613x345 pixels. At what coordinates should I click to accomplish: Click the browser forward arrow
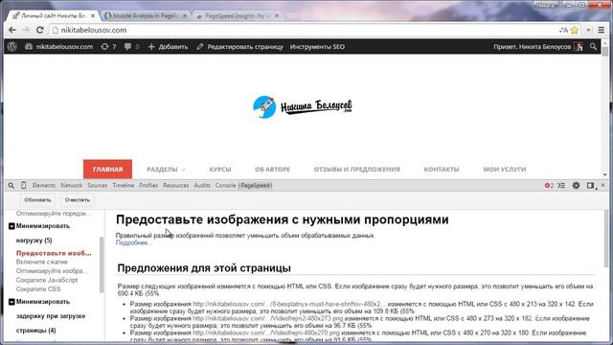(x=26, y=30)
